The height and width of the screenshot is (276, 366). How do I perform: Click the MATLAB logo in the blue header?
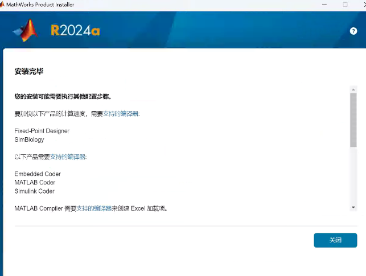click(26, 30)
